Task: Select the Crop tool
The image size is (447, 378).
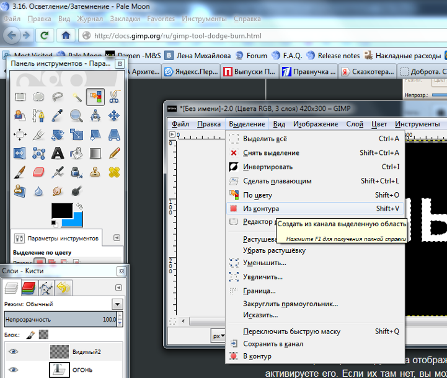Action: (x=38, y=134)
